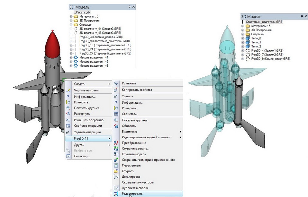308x197 pixels.
Task: Select Frag3D_9 (Крыло_старт.GRB) in right tree
Action: click(271, 59)
